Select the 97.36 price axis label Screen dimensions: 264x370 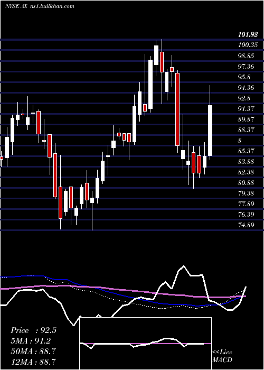pyautogui.click(x=246, y=67)
